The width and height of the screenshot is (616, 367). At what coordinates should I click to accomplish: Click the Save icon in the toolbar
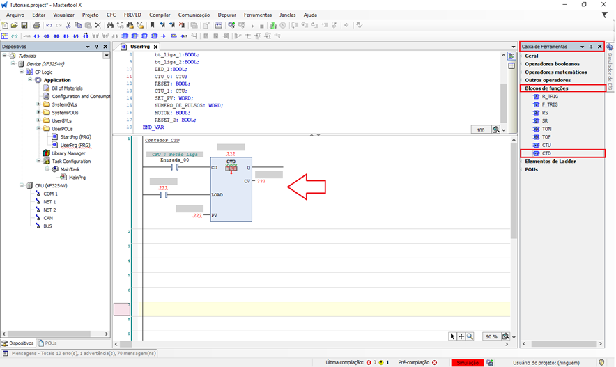24,25
